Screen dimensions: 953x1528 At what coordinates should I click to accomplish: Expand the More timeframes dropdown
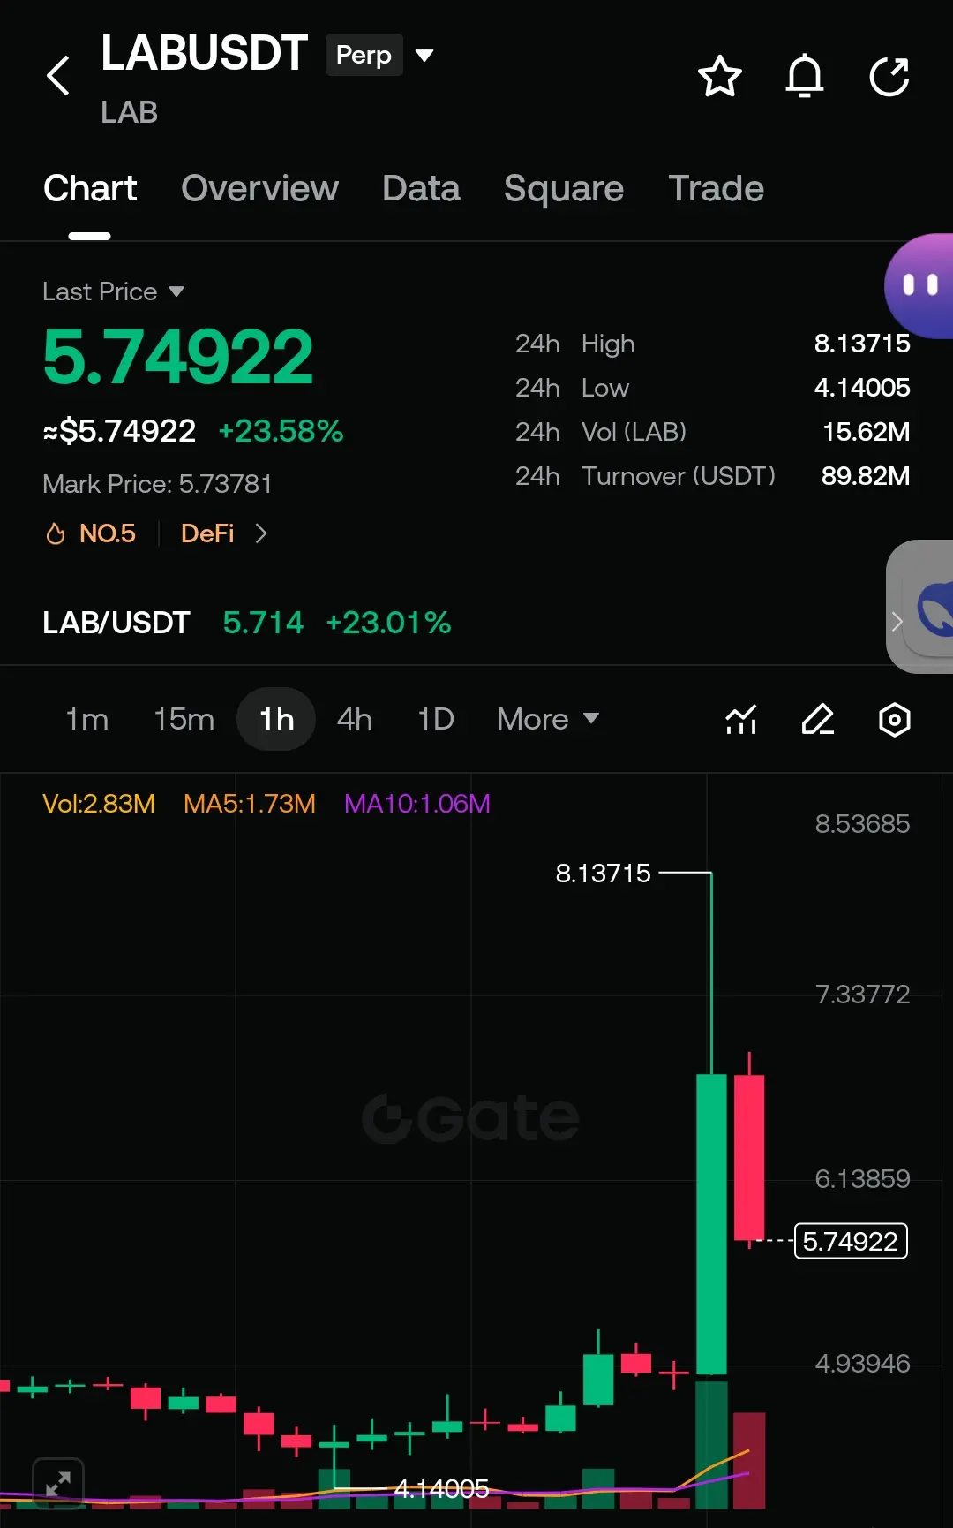[x=548, y=719]
